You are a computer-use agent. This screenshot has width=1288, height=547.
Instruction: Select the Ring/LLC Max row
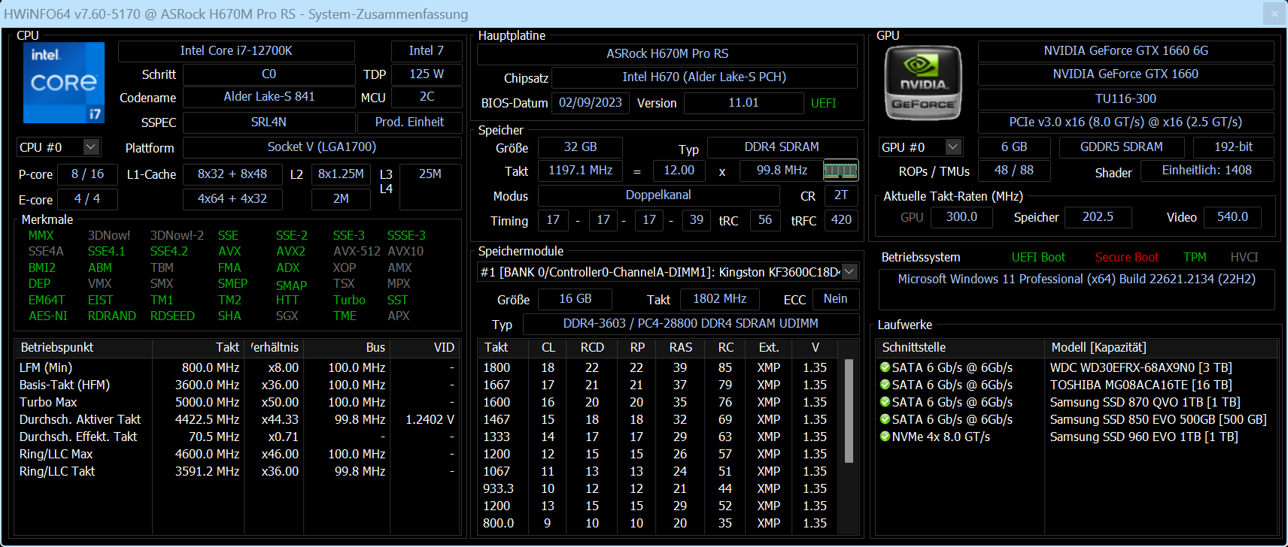click(x=238, y=454)
